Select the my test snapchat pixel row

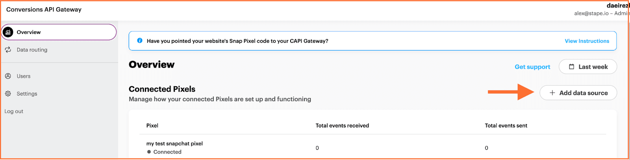[x=372, y=147]
